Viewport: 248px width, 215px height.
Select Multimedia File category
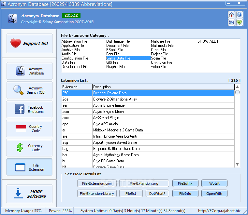[162, 46]
